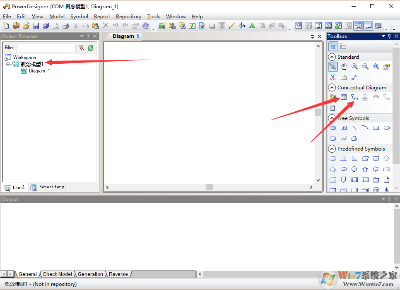Select the Rectangle tool in Free Symbols
Viewport: 400px width, 290px height.
(376, 128)
